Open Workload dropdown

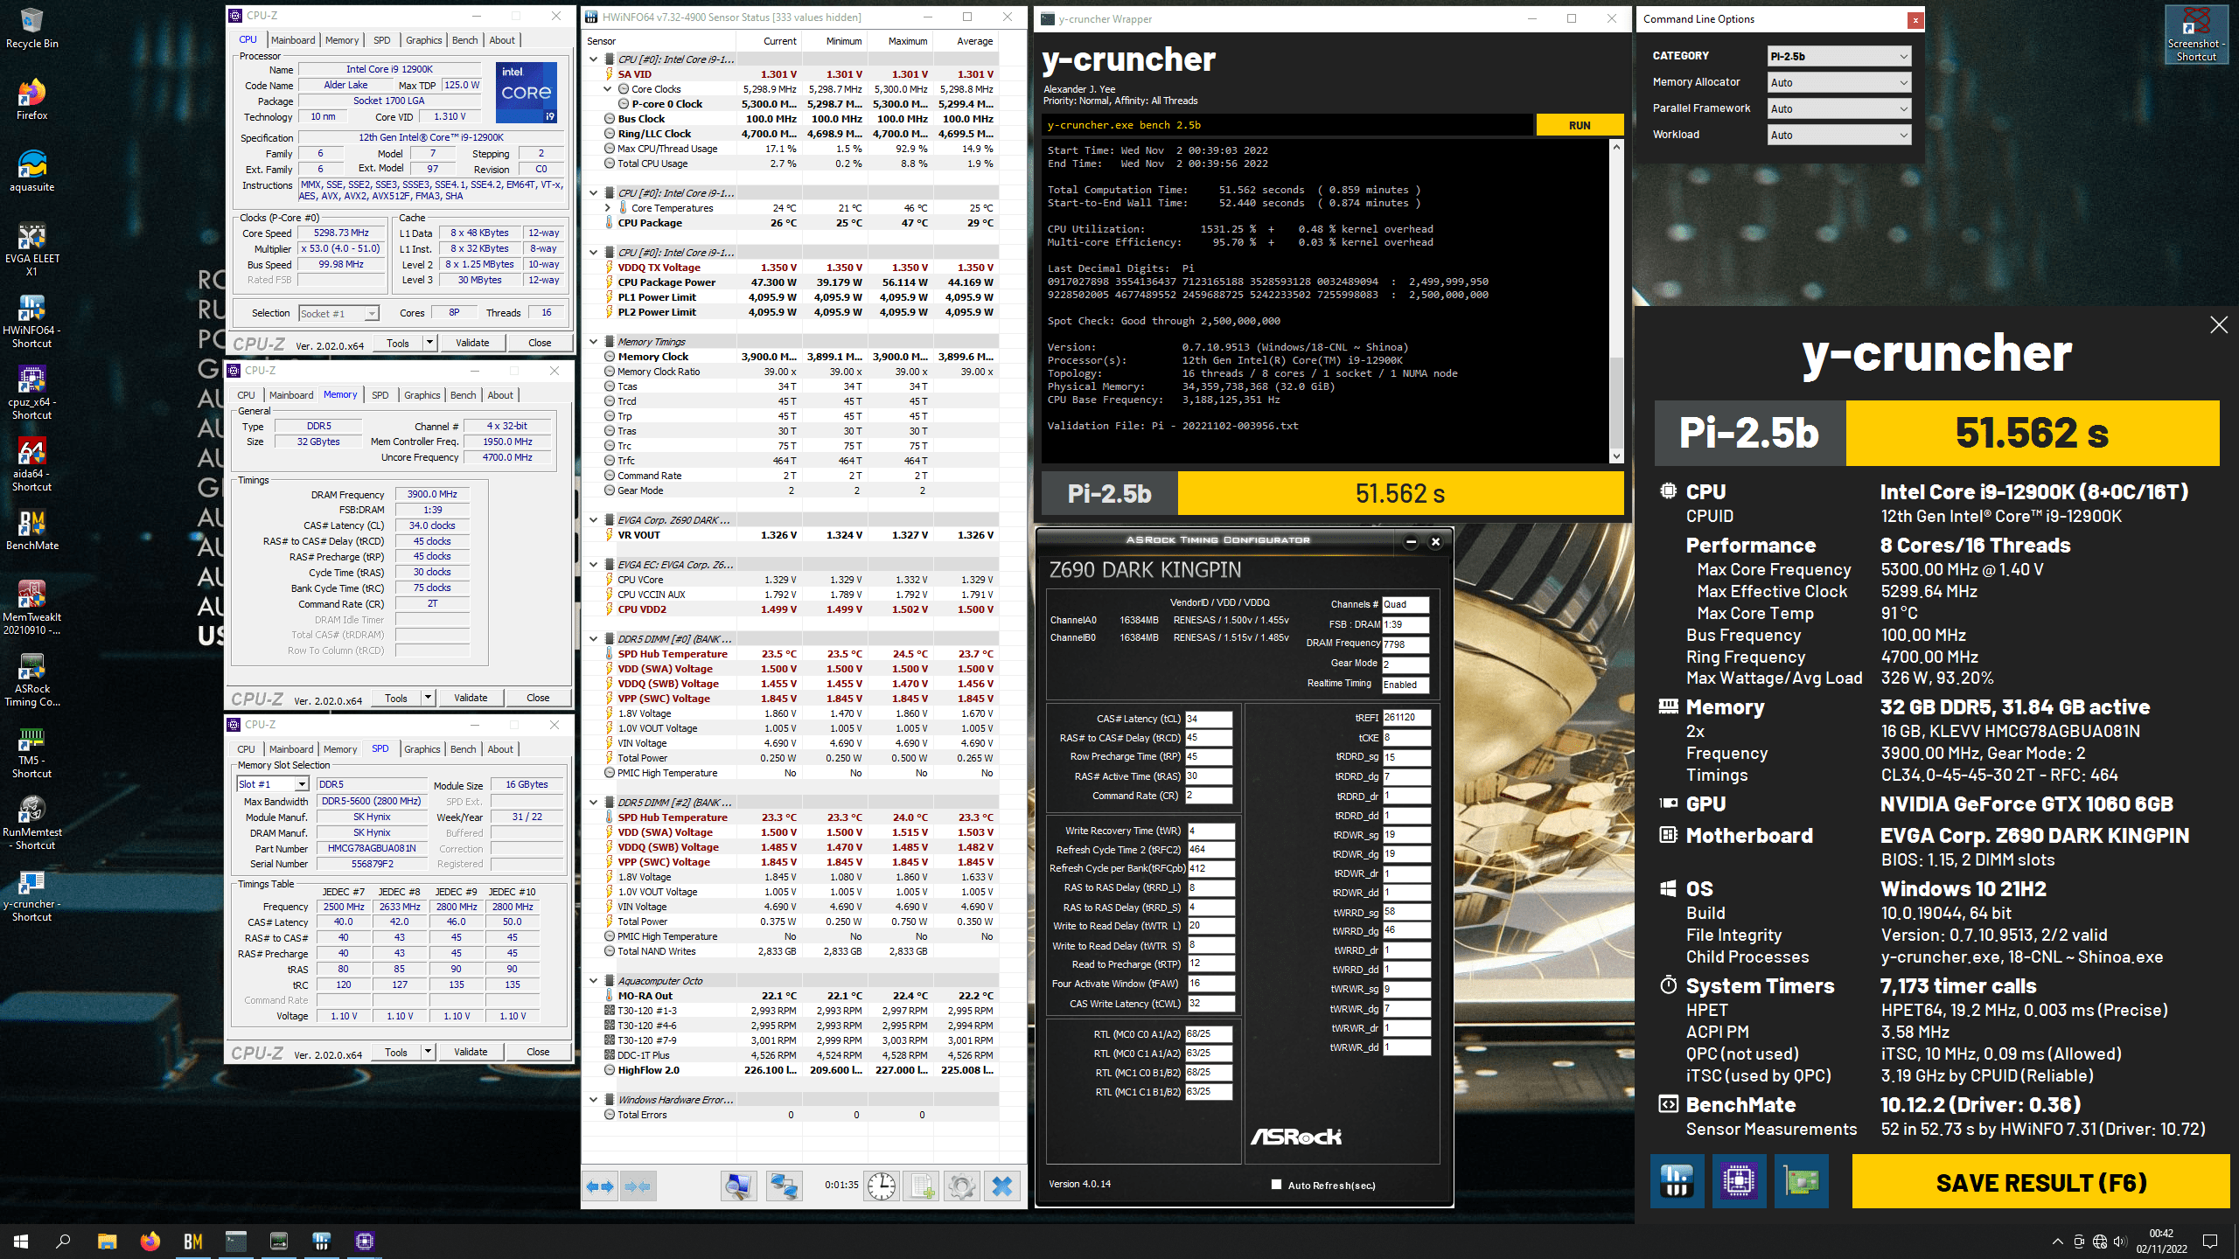point(1838,135)
